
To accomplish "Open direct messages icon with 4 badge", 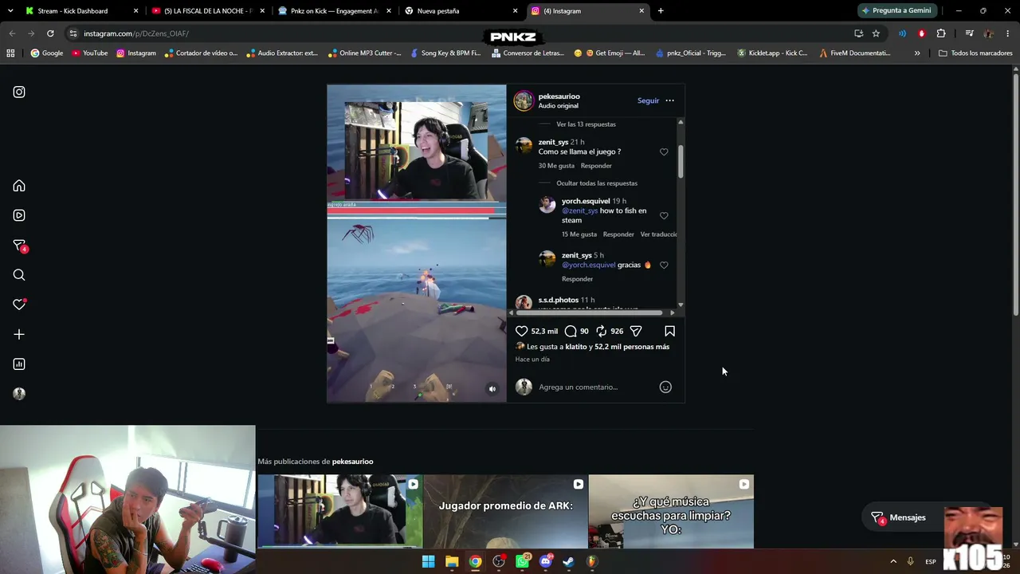I will (x=19, y=246).
